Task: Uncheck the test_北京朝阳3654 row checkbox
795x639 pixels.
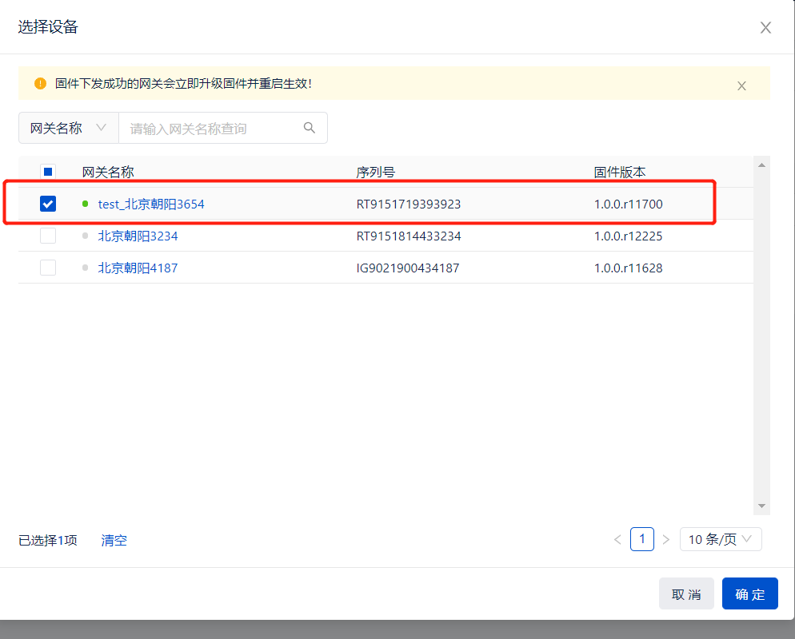Action: (48, 204)
